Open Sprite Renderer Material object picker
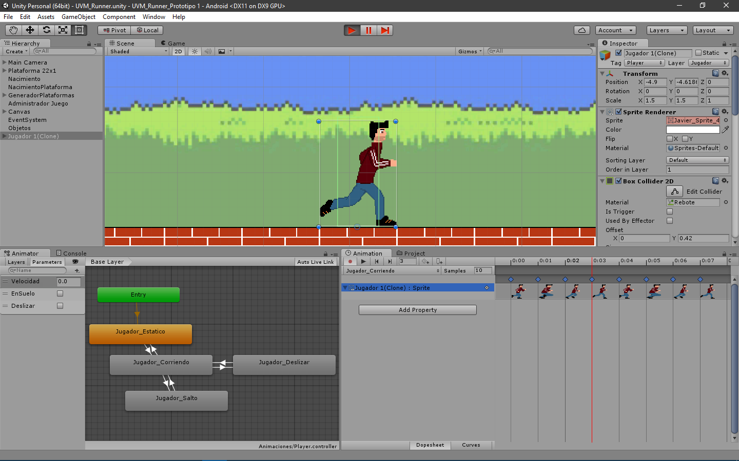The width and height of the screenshot is (739, 461). [726, 148]
